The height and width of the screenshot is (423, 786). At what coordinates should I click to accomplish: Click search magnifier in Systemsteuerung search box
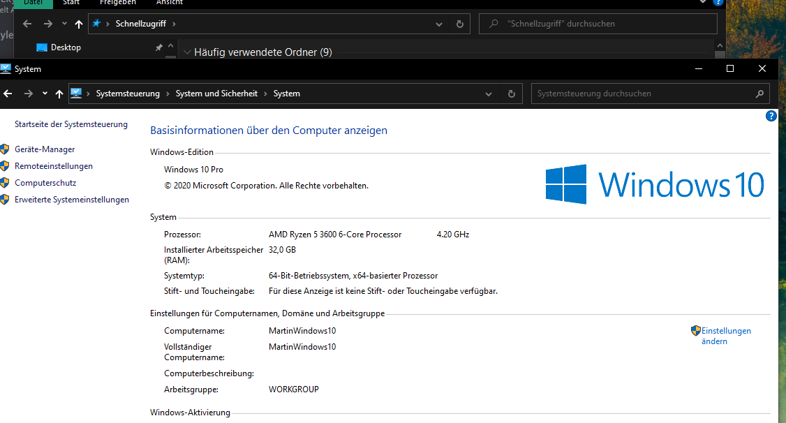pos(759,94)
